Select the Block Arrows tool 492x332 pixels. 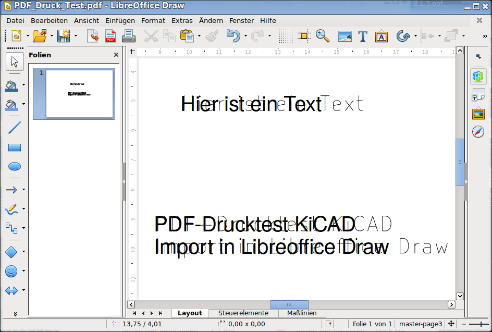point(11,290)
